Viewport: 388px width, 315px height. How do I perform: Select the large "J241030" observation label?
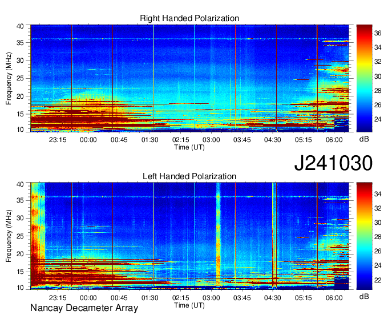(x=333, y=163)
